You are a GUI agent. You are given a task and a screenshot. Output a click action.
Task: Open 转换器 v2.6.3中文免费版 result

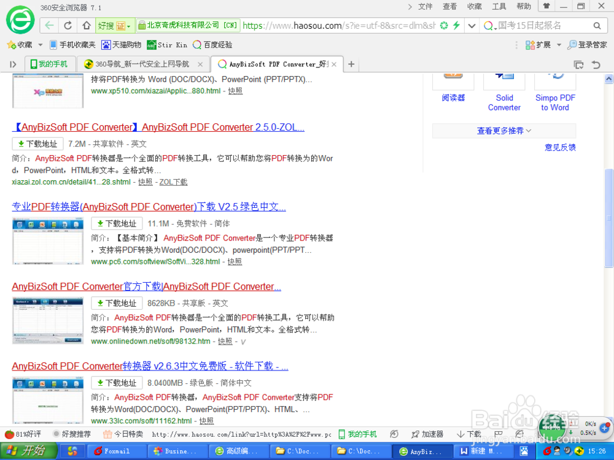pyautogui.click(x=150, y=366)
